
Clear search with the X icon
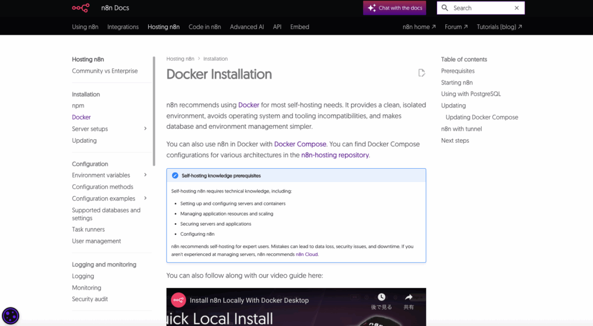tap(517, 8)
